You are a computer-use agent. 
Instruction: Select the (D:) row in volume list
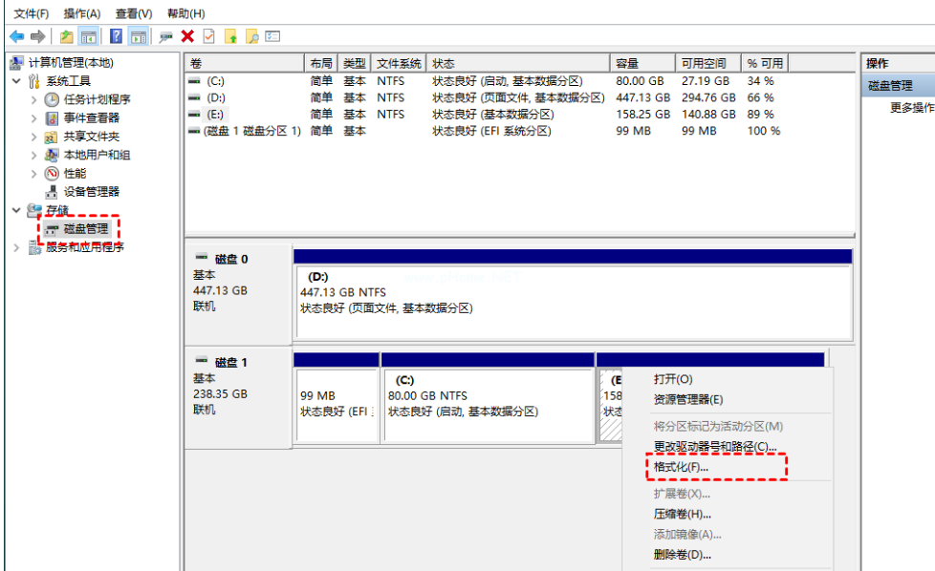(216, 97)
